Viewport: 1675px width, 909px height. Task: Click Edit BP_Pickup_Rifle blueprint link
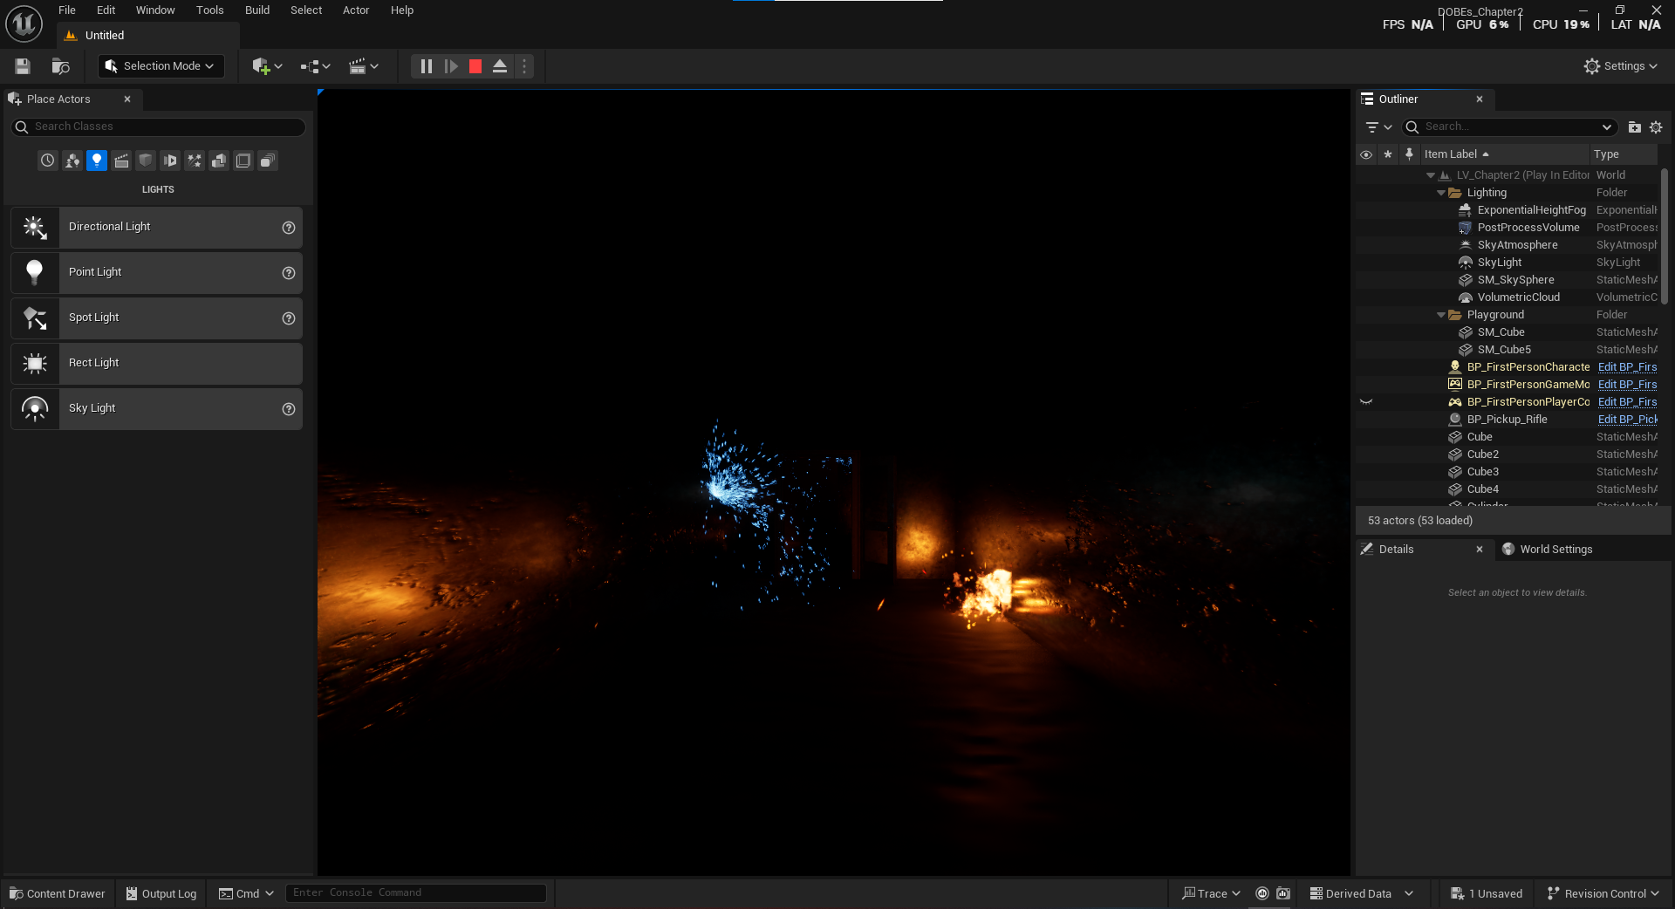1627,420
